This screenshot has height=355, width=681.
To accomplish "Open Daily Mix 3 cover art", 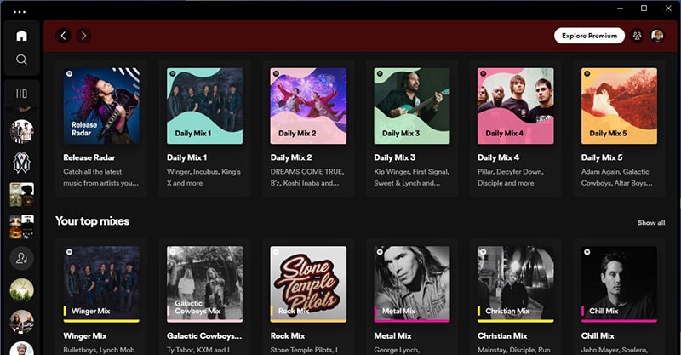I will click(412, 106).
